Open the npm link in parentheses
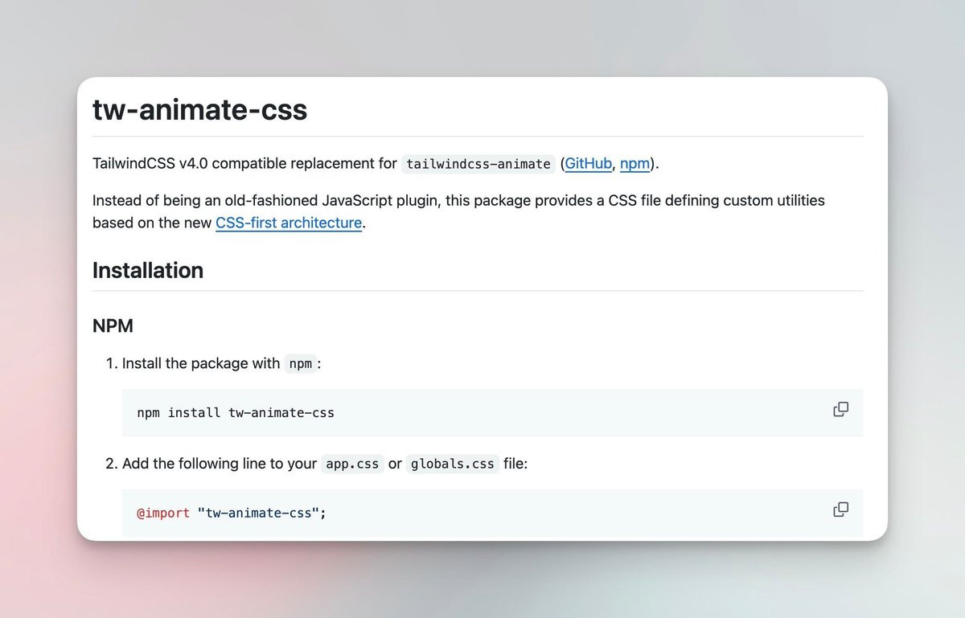The width and height of the screenshot is (965, 618). point(634,164)
